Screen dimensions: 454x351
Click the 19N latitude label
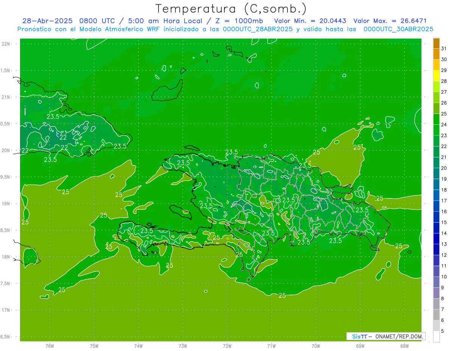[x=6, y=204]
